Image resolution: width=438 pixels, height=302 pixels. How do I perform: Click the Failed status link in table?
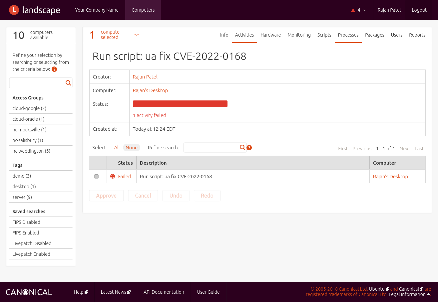point(125,177)
